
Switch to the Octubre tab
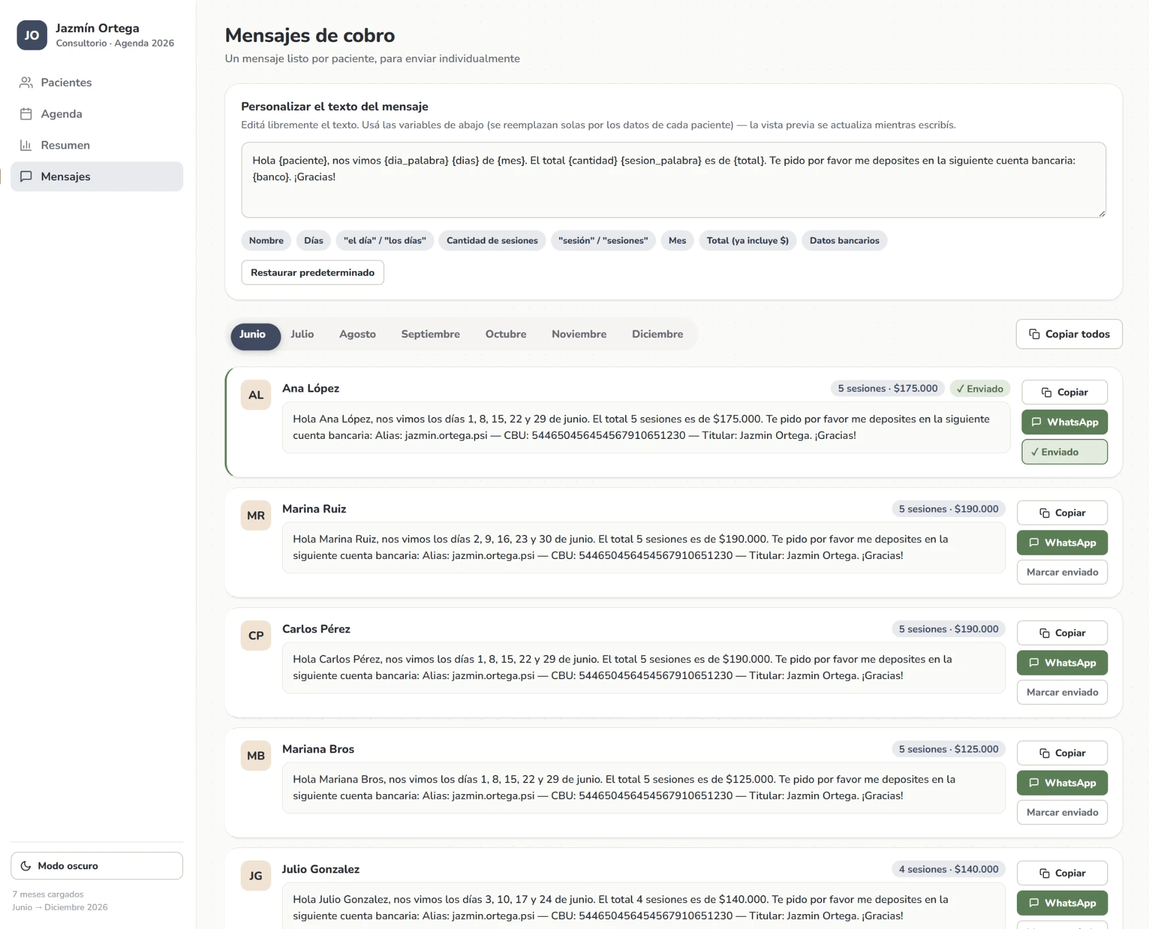point(506,334)
